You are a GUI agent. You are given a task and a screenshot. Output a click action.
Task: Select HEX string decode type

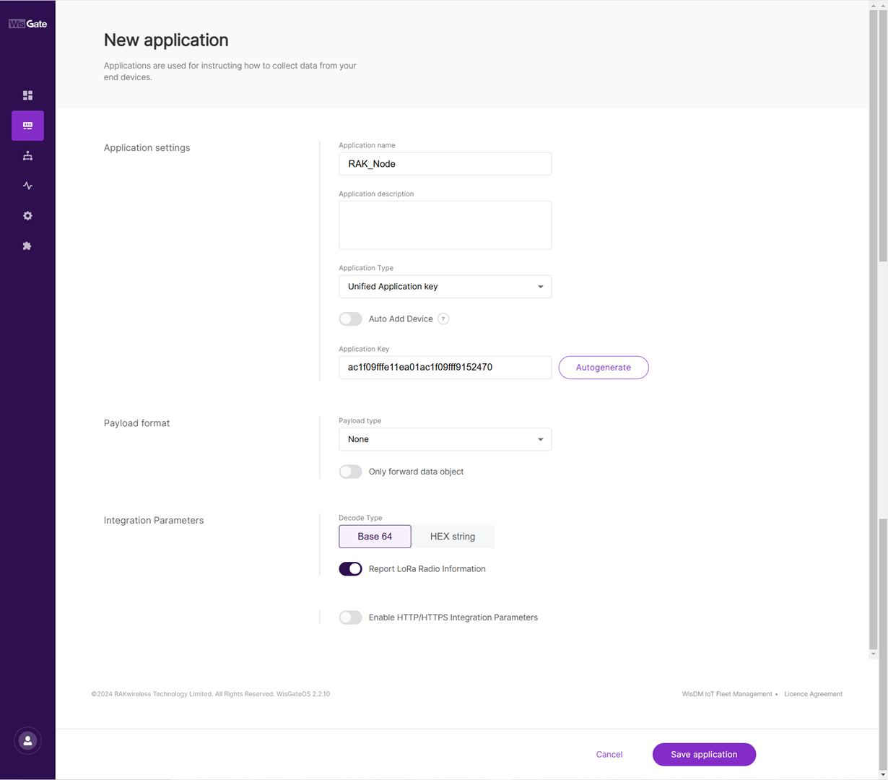coord(453,537)
